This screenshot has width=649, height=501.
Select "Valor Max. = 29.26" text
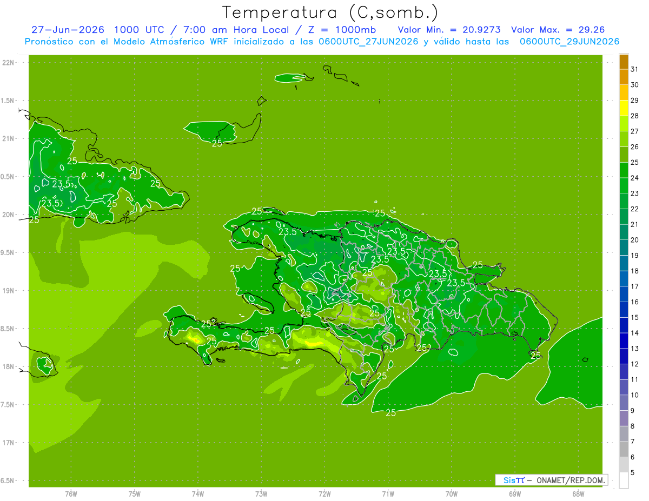558,30
